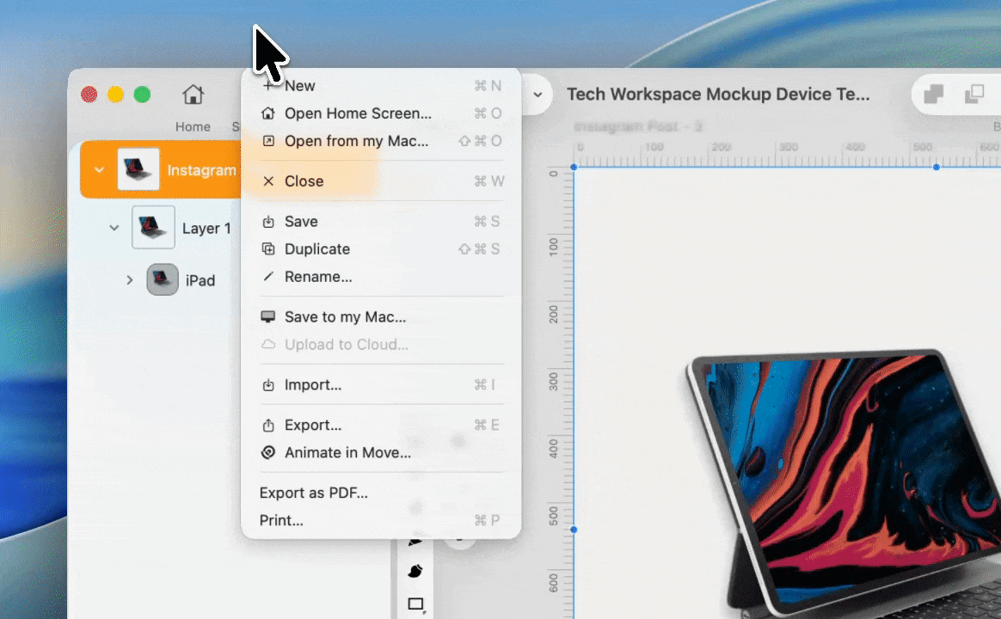Click the Home icon in the toolbar
1001x619 pixels.
(x=193, y=95)
